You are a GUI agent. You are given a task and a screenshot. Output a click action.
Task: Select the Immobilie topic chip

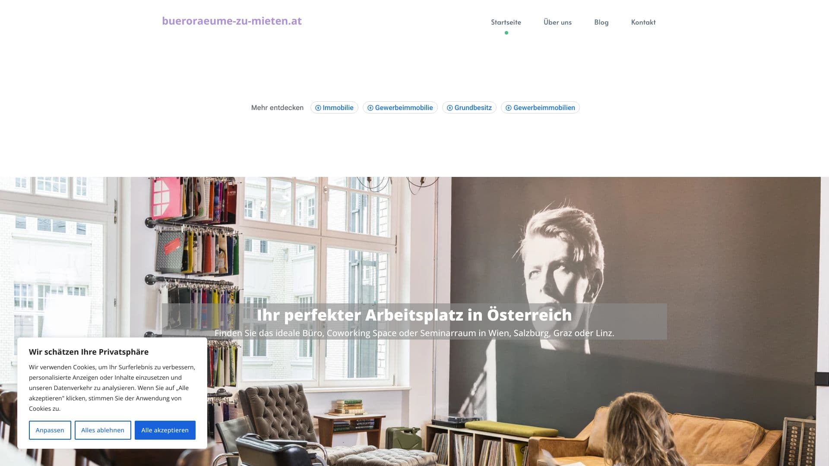pos(334,108)
